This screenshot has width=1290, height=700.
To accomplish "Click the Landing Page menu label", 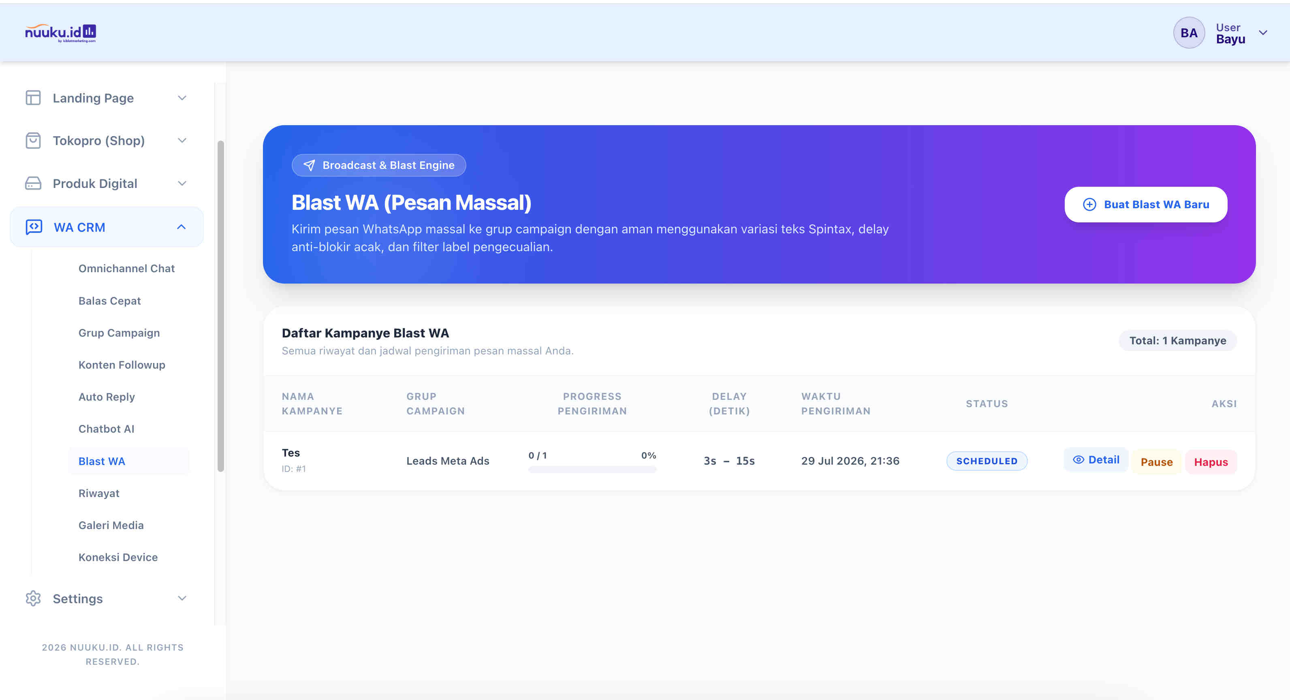I will tap(93, 98).
